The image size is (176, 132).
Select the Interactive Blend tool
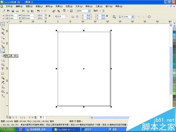pos(3,78)
